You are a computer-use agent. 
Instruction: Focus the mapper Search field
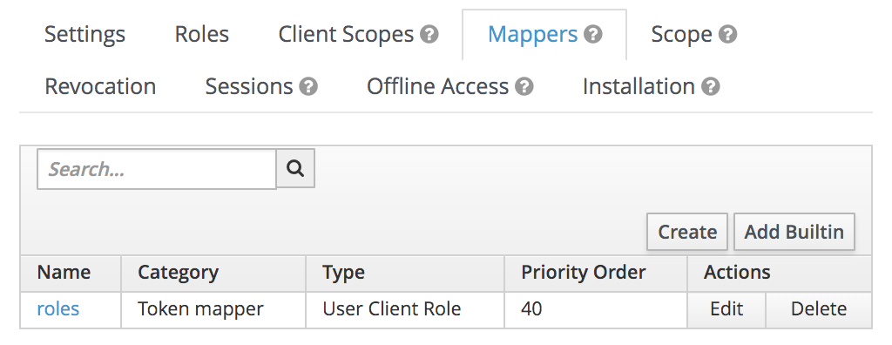pos(157,169)
